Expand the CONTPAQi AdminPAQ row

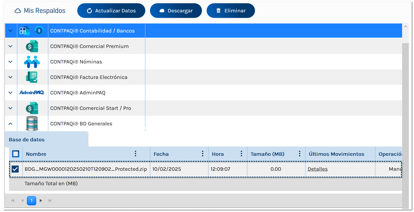pos(10,93)
